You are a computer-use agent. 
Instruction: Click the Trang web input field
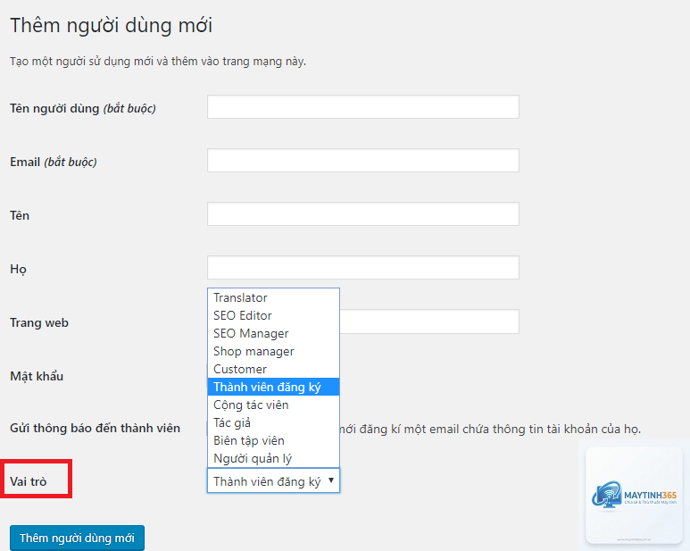[x=429, y=321]
